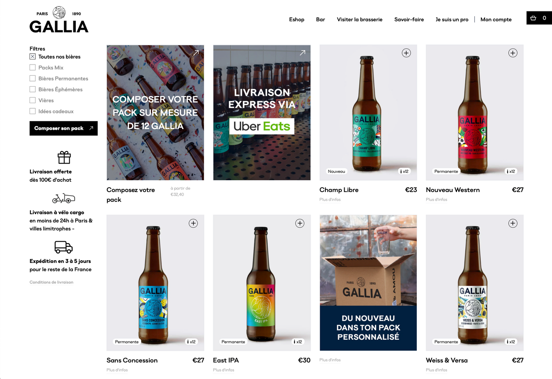Screen dimensions: 552x379
Task: Open Conditions de livraison link
Action: point(51,282)
